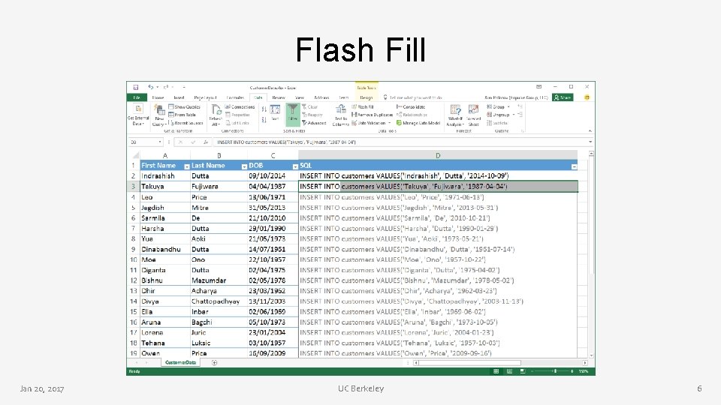Screen dimensions: 721x405
Task: Click Remove Duplicates
Action: [372, 115]
